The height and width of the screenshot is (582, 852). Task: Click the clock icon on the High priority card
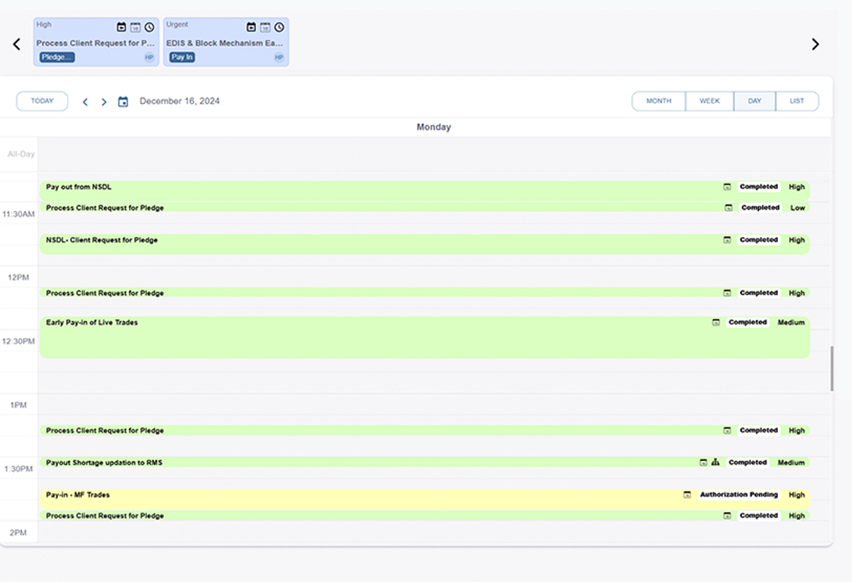tap(149, 27)
